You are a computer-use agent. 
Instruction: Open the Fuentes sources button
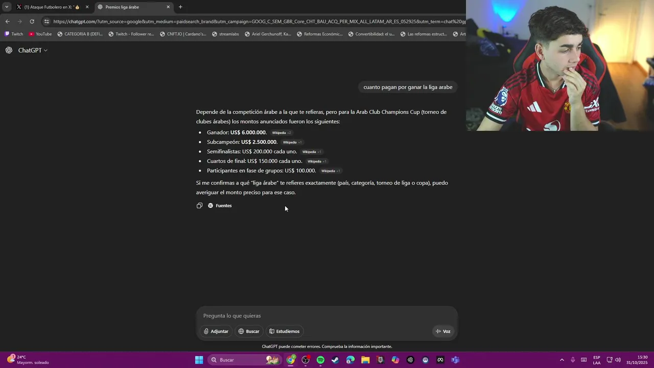(220, 205)
